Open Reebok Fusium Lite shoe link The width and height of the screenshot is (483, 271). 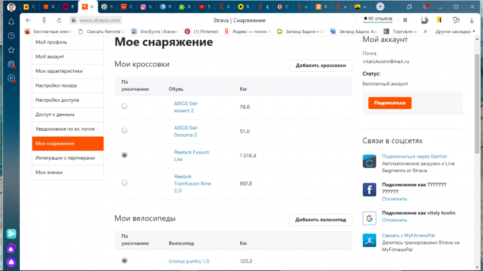[x=191, y=155]
